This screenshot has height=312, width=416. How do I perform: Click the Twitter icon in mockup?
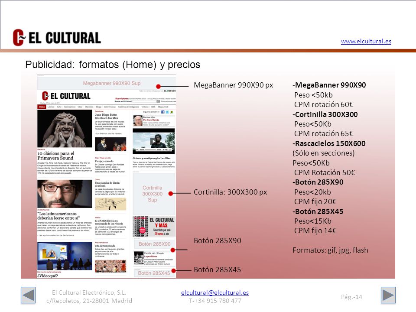pyautogui.click(x=167, y=112)
